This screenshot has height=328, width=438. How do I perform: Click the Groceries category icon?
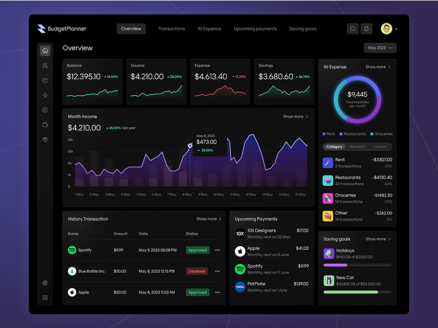coord(328,198)
